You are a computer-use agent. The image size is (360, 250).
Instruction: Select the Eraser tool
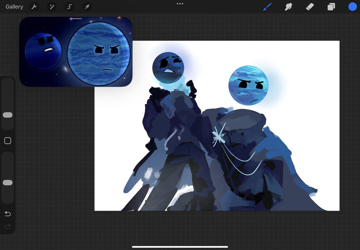click(310, 7)
